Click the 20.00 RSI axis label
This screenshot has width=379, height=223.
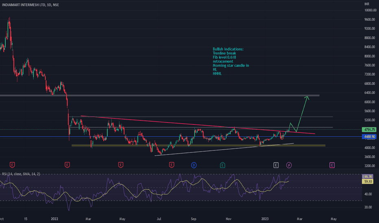tap(368, 207)
